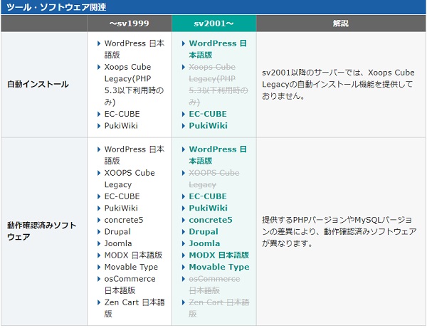Screen dimensions: 427x328
Task: Click green WordPress 日本語版 in 自動インストール row, sv2001~ column
Action: click(x=218, y=49)
